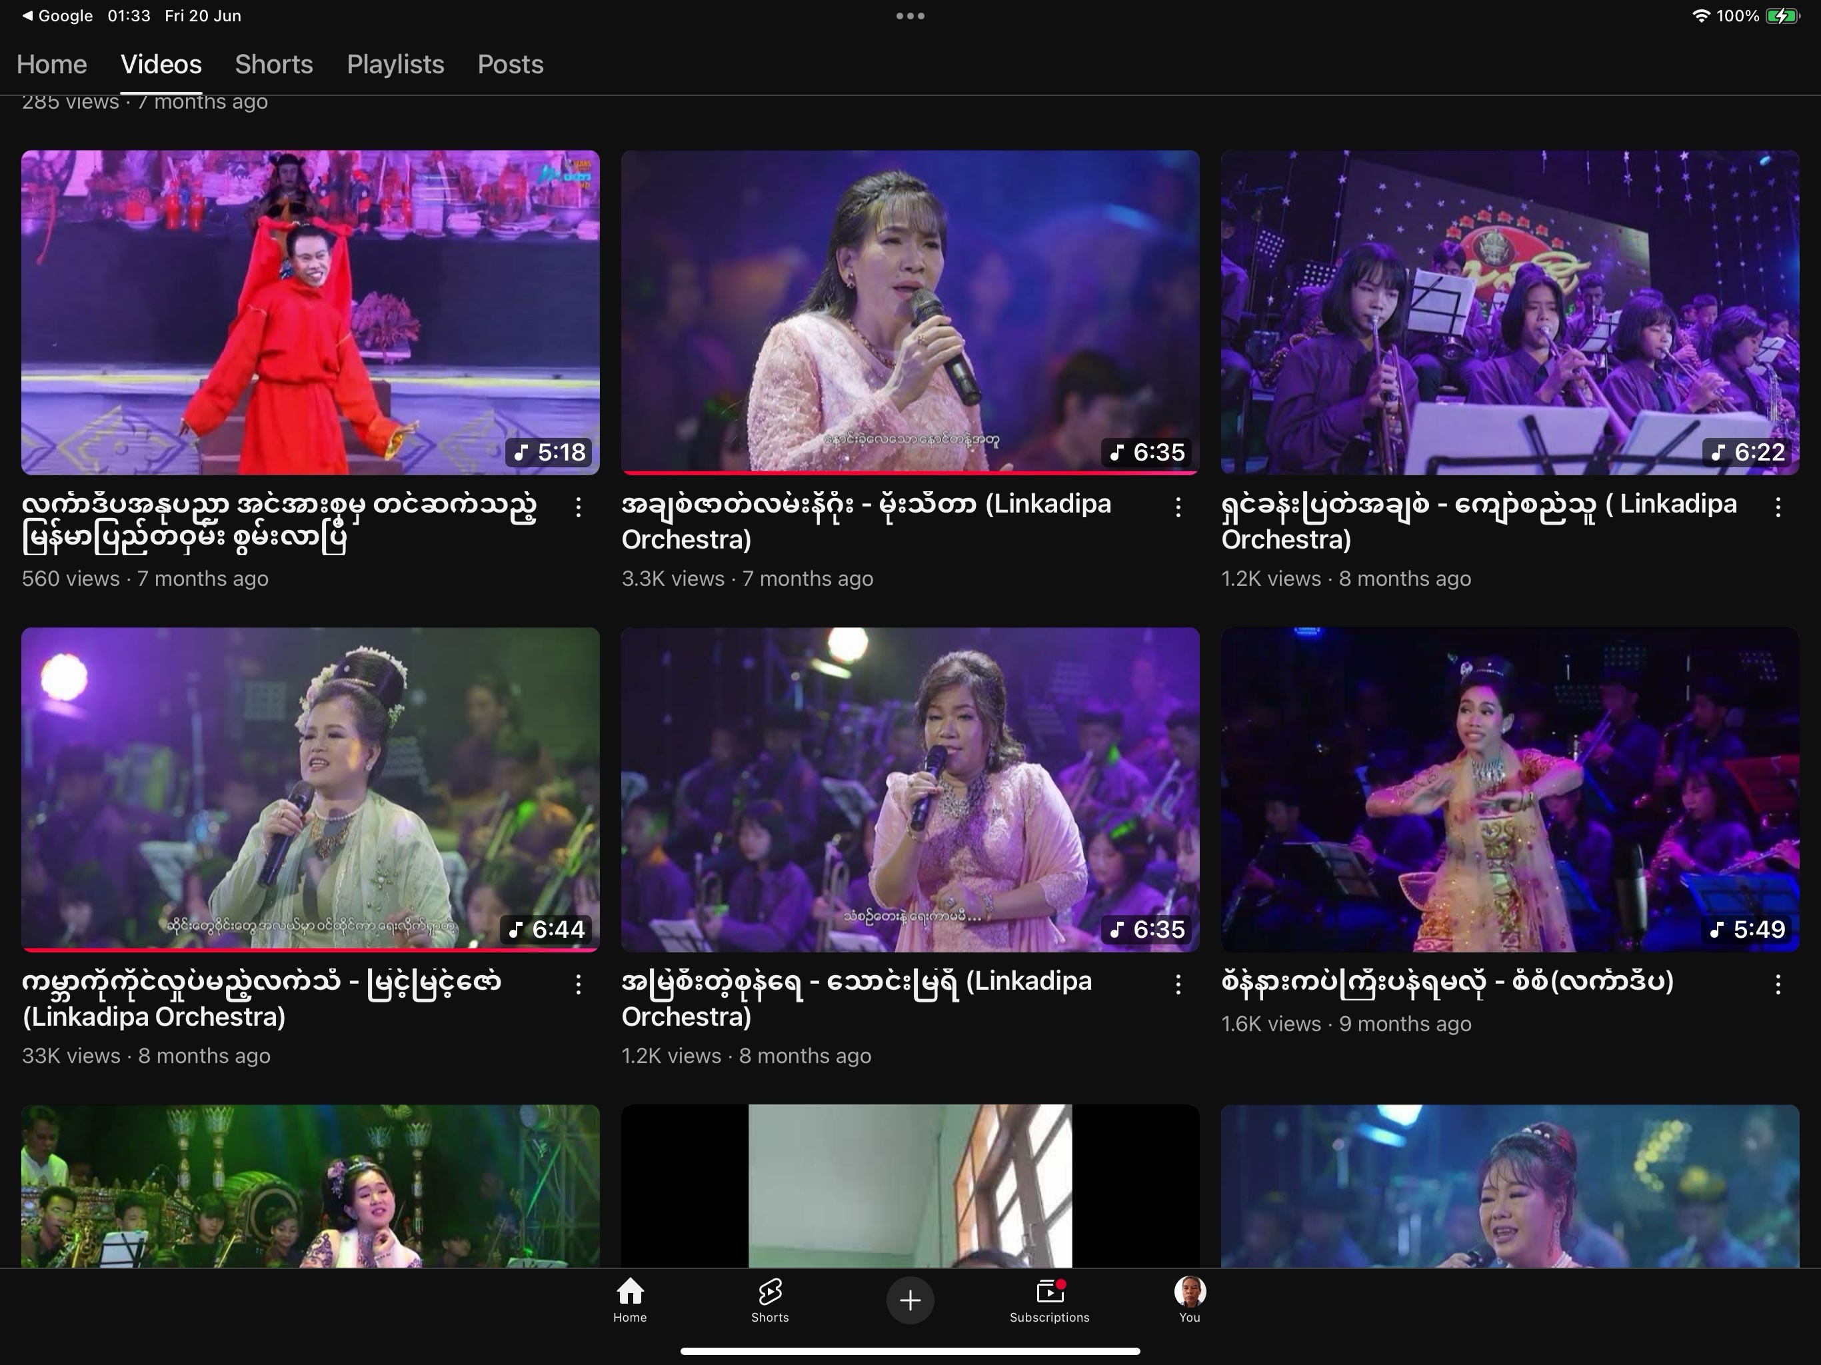This screenshot has height=1365, width=1821.
Task: Switch to the Shorts channel tab
Action: pos(273,64)
